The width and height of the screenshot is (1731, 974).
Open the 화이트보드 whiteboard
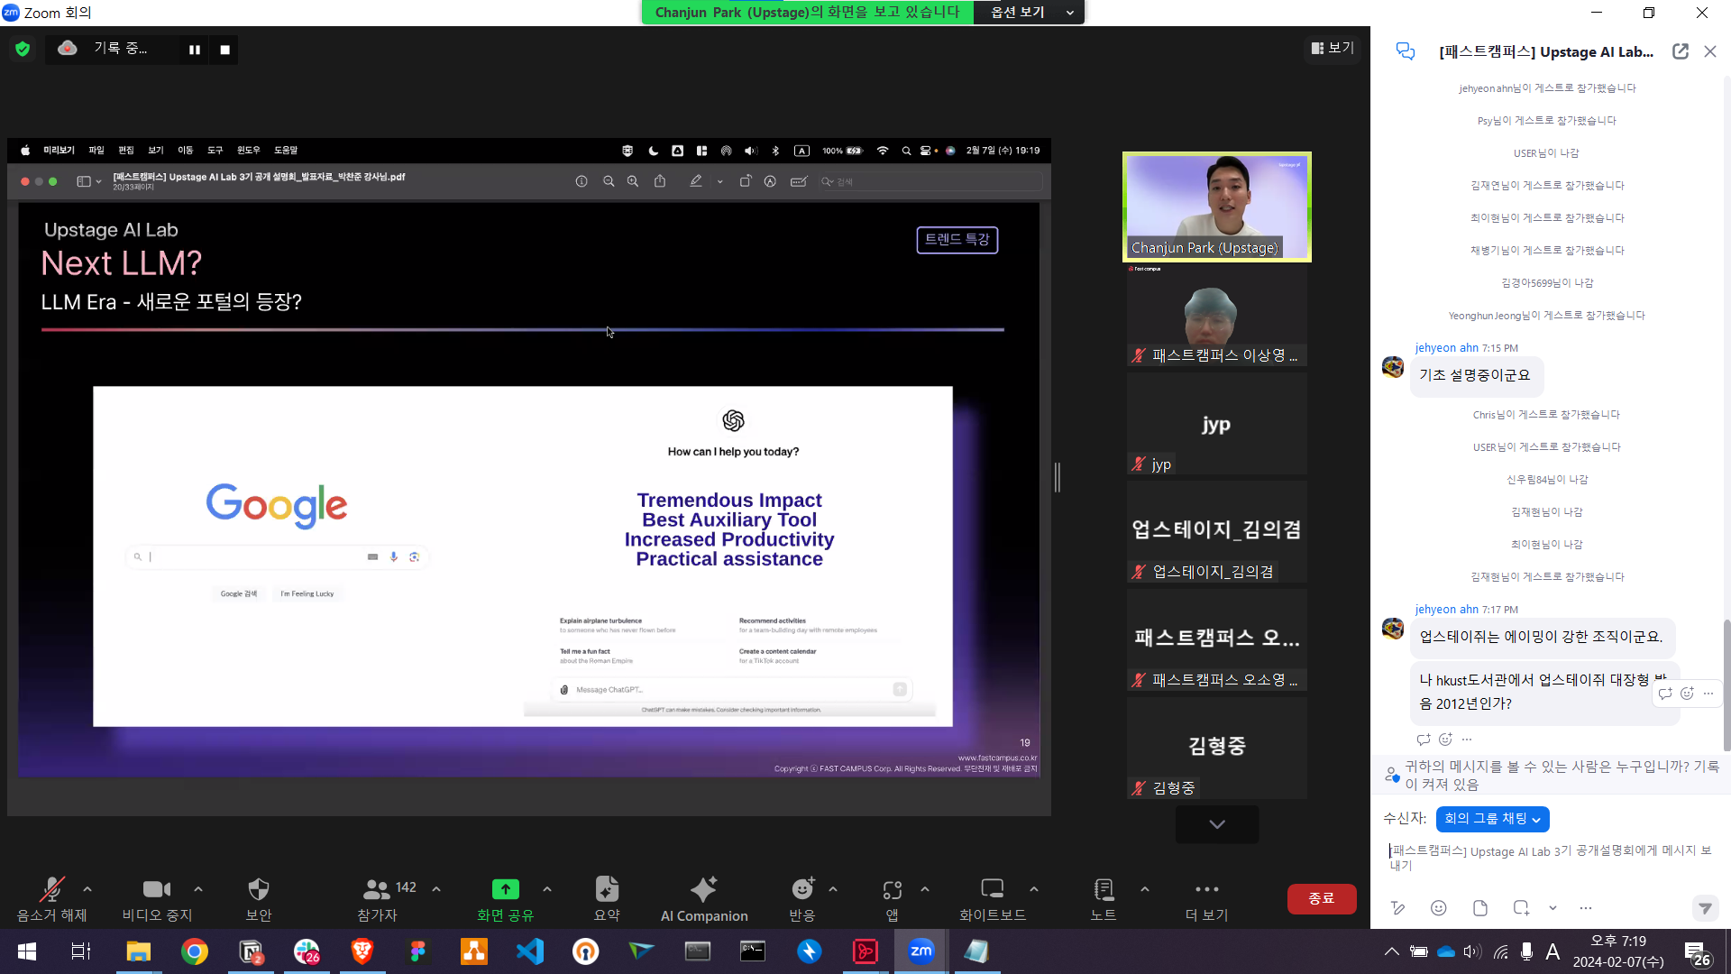[992, 899]
